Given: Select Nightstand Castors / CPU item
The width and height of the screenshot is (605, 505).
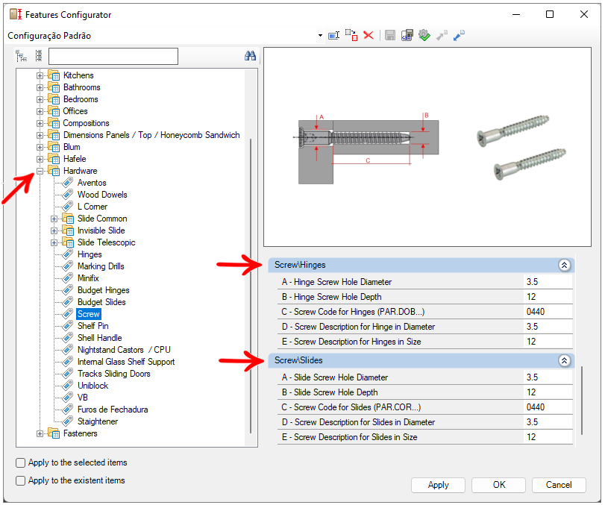Looking at the screenshot, I should (x=124, y=350).
